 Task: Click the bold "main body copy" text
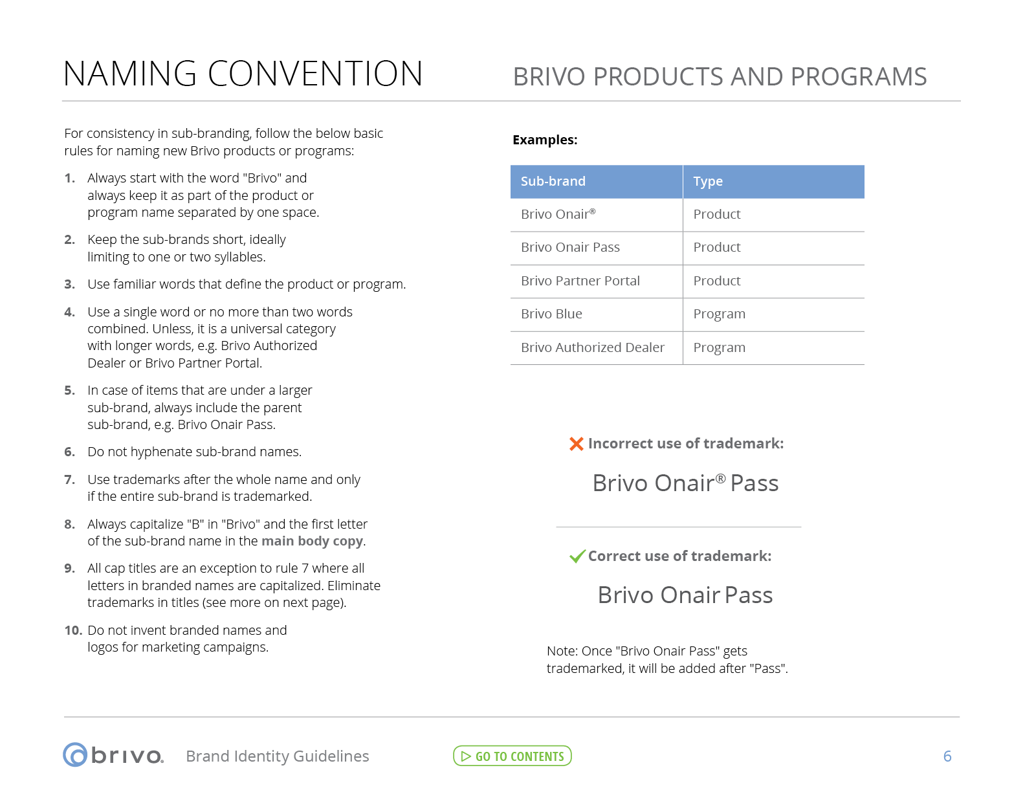[312, 541]
